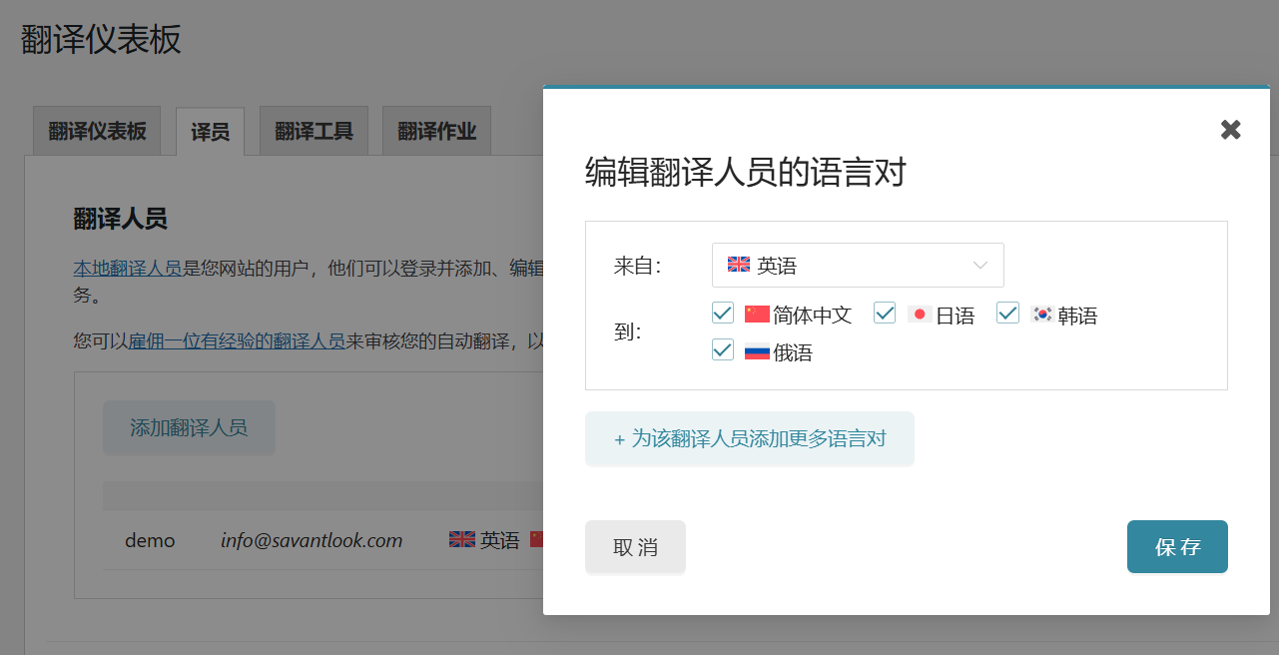
Task: Open the 本地翻译人员 link
Action: (x=127, y=268)
